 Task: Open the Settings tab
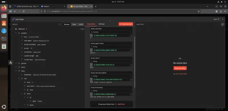(102, 24)
